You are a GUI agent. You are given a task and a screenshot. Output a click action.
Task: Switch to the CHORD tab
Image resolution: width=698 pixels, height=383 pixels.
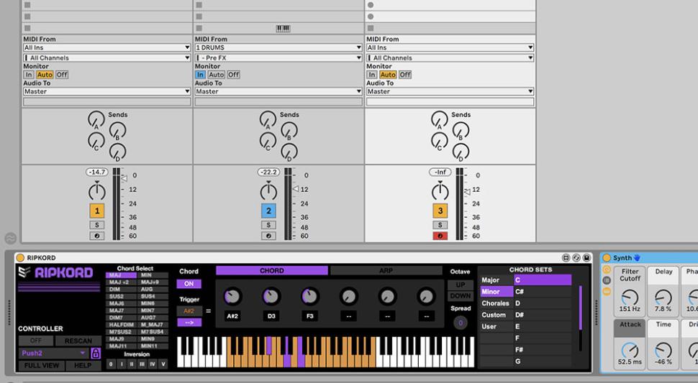[x=272, y=271]
